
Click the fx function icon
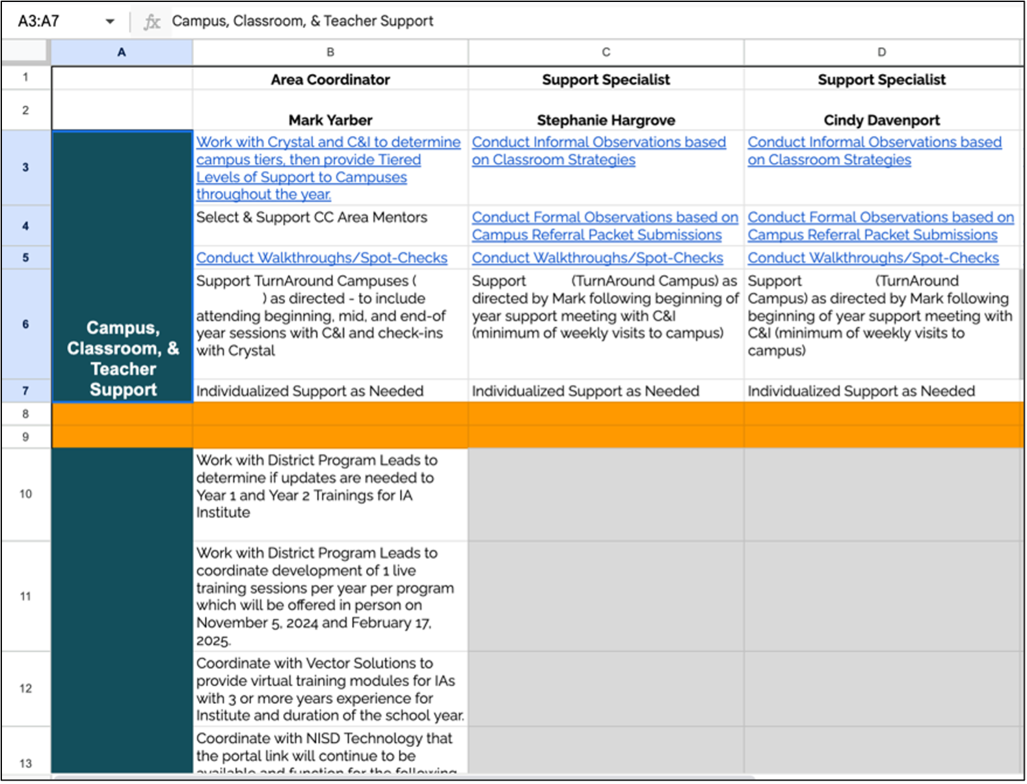(x=152, y=21)
